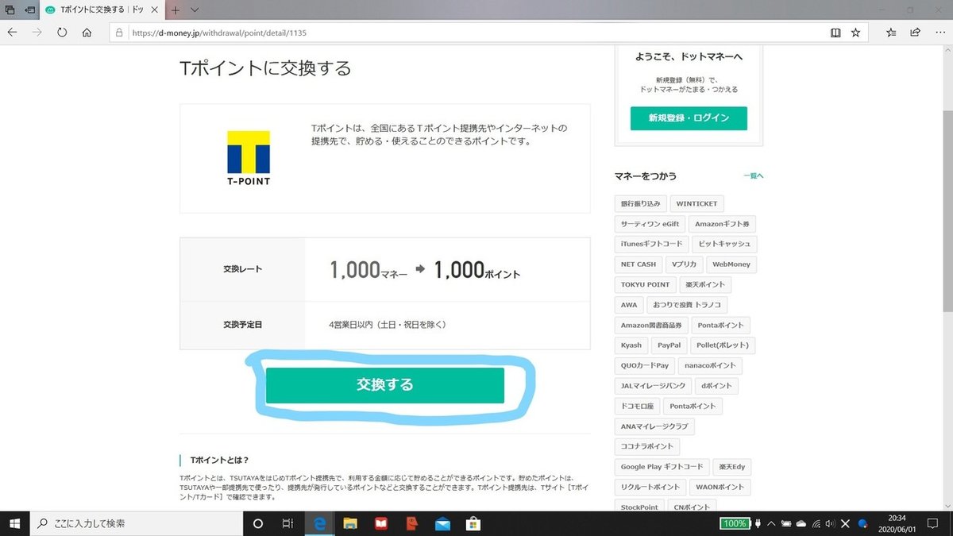This screenshot has width=953, height=536.
Task: Expand hidden icons chevron in system tray
Action: pos(770,523)
